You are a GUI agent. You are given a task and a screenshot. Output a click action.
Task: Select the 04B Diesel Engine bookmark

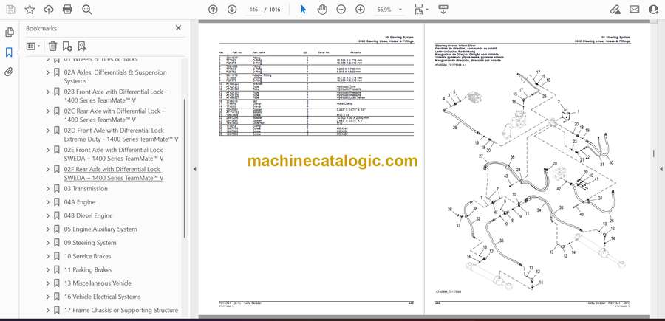(88, 216)
